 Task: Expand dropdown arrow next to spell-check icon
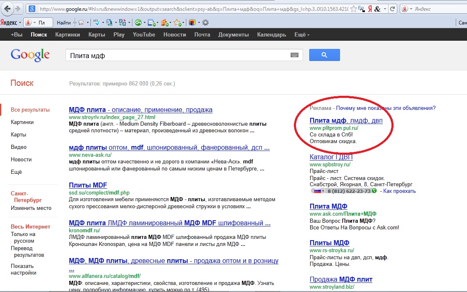click(103, 23)
